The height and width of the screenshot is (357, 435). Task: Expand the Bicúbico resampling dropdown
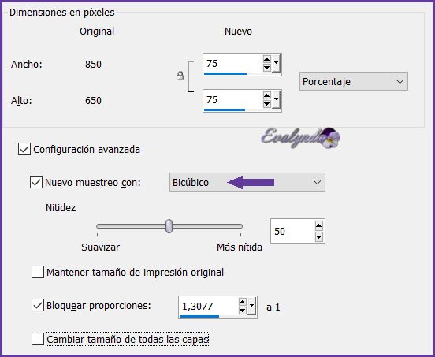click(x=247, y=182)
